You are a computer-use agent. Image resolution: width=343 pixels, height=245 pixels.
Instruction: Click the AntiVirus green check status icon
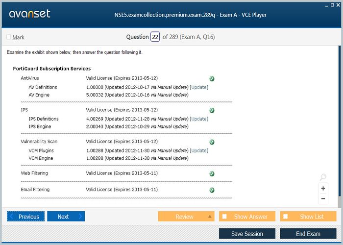click(x=212, y=78)
